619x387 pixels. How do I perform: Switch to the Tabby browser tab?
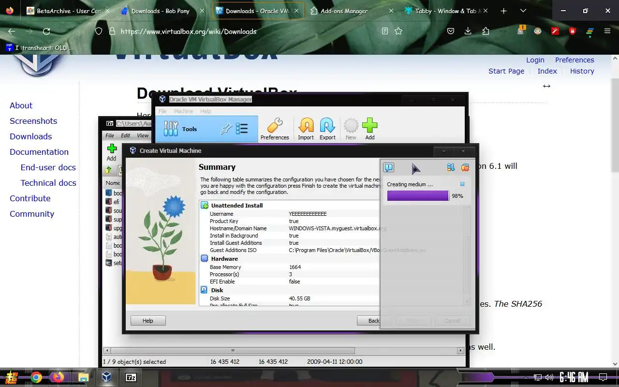point(446,11)
